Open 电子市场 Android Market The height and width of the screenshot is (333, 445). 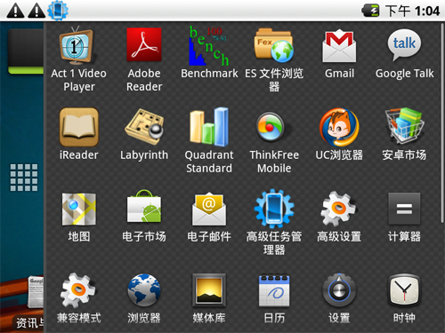pyautogui.click(x=144, y=216)
